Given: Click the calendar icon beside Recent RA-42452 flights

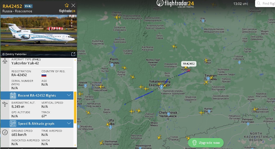Looking at the screenshot, I should tap(13, 96).
